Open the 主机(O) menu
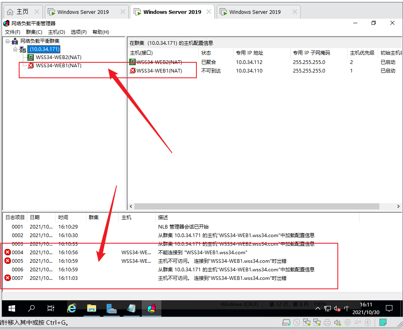 [56, 32]
